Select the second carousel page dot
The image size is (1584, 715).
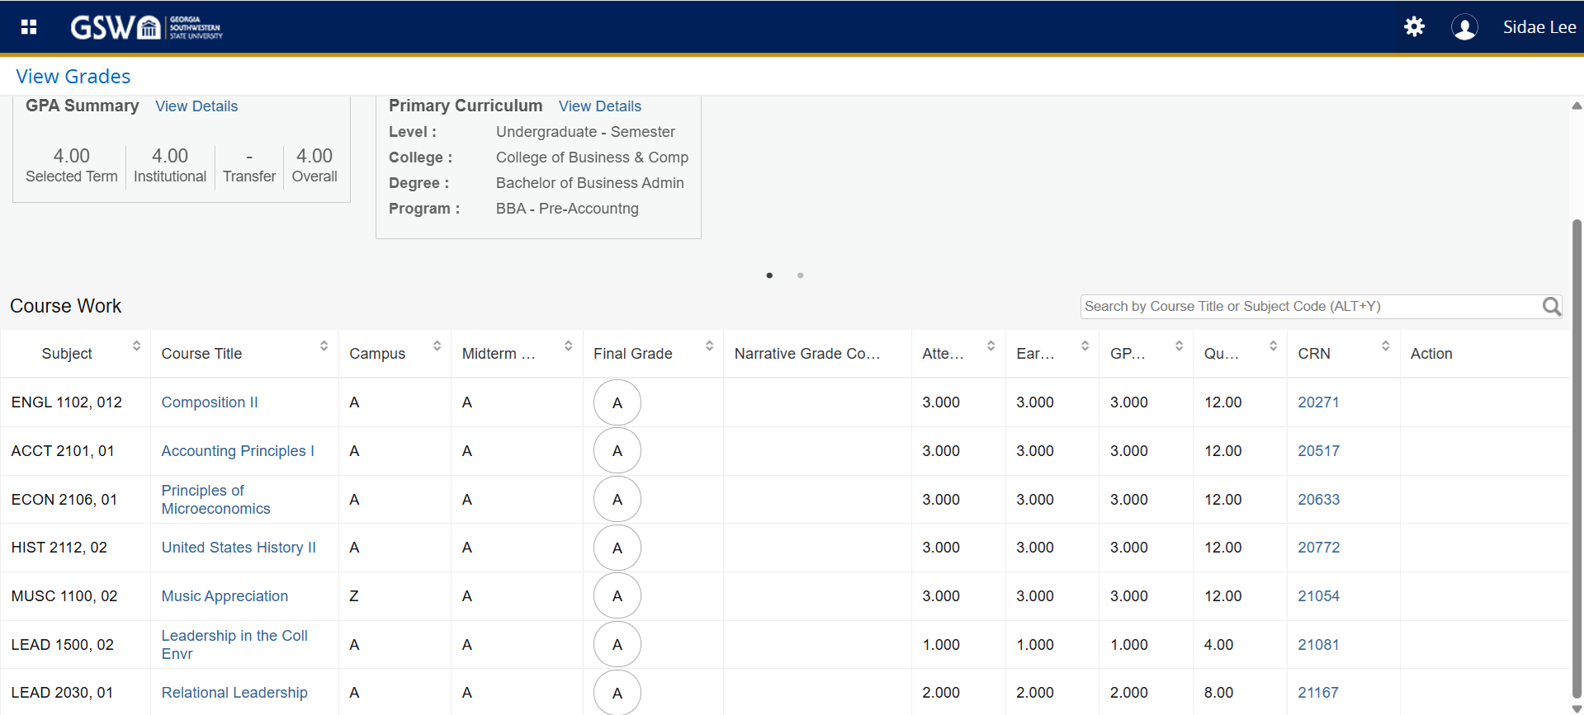point(800,275)
